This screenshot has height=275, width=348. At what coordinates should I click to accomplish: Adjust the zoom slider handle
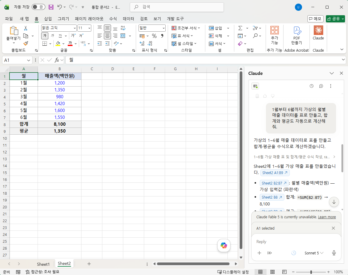coord(311,272)
